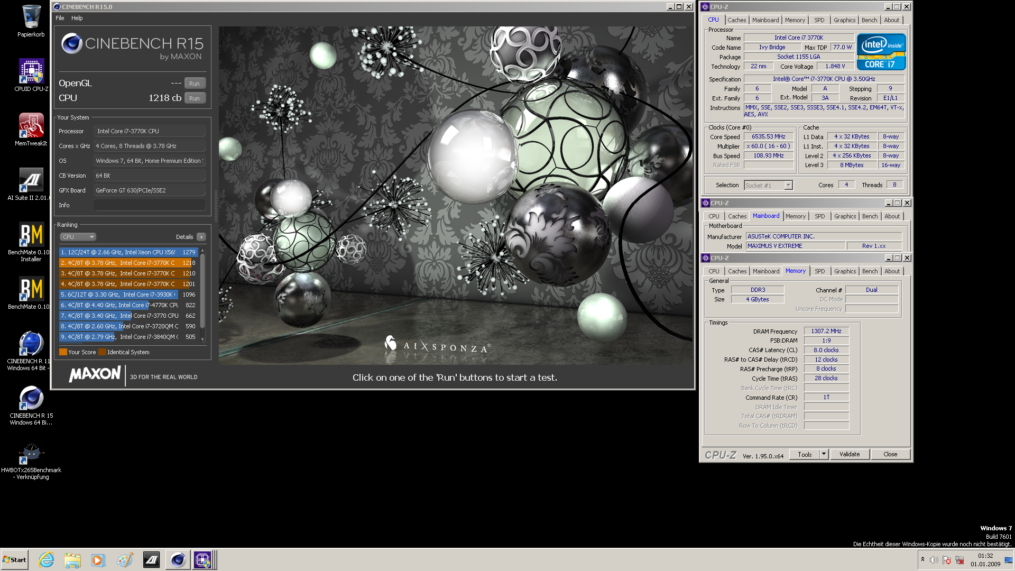
Task: Switch to Bench tab in top CPU-Z window
Action: pyautogui.click(x=869, y=20)
